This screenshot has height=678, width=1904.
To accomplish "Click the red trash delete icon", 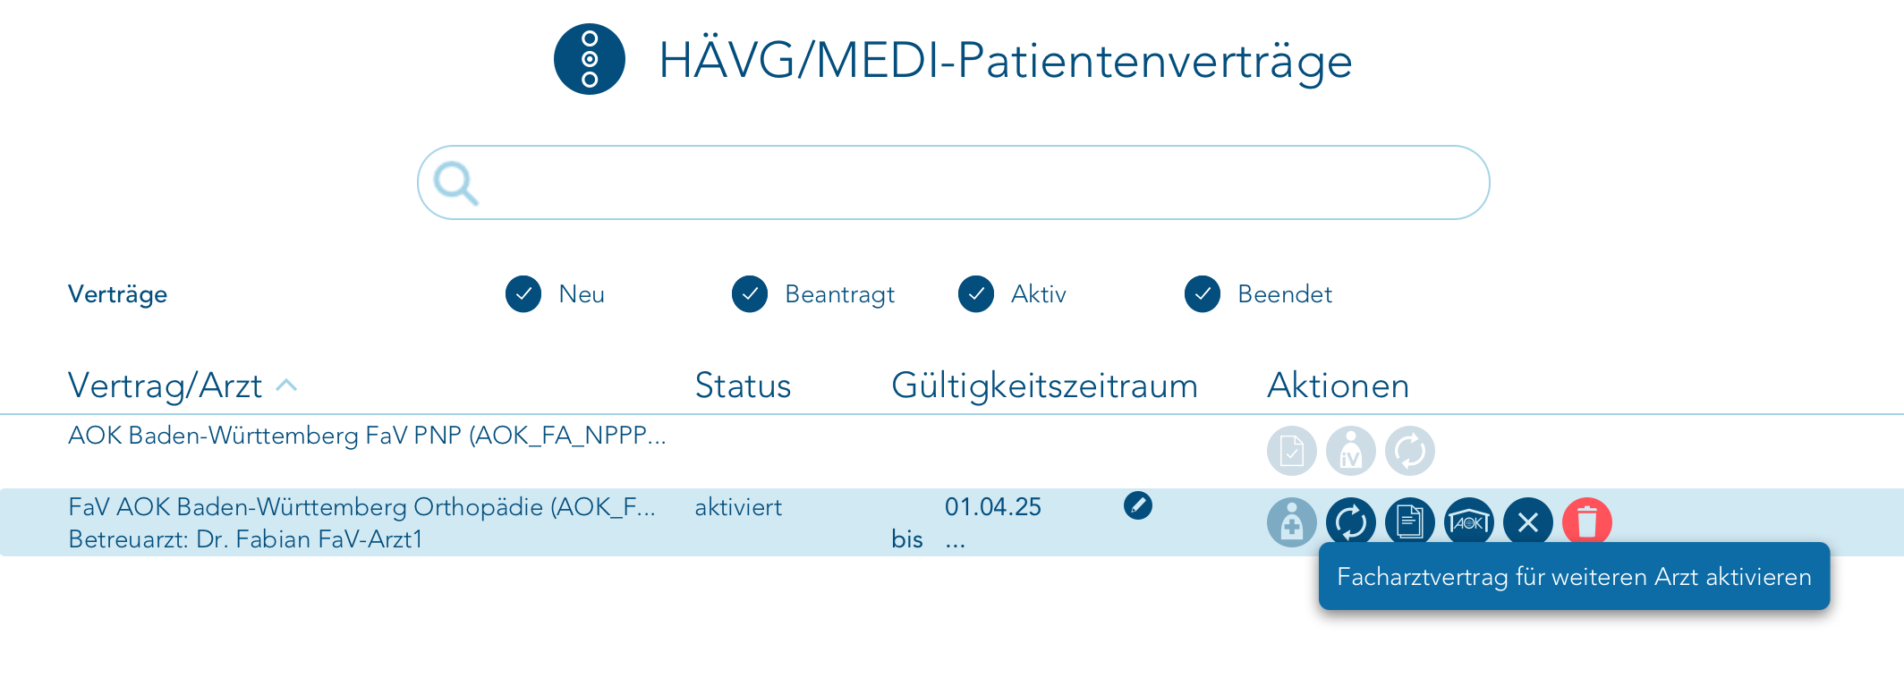I will [x=1586, y=522].
